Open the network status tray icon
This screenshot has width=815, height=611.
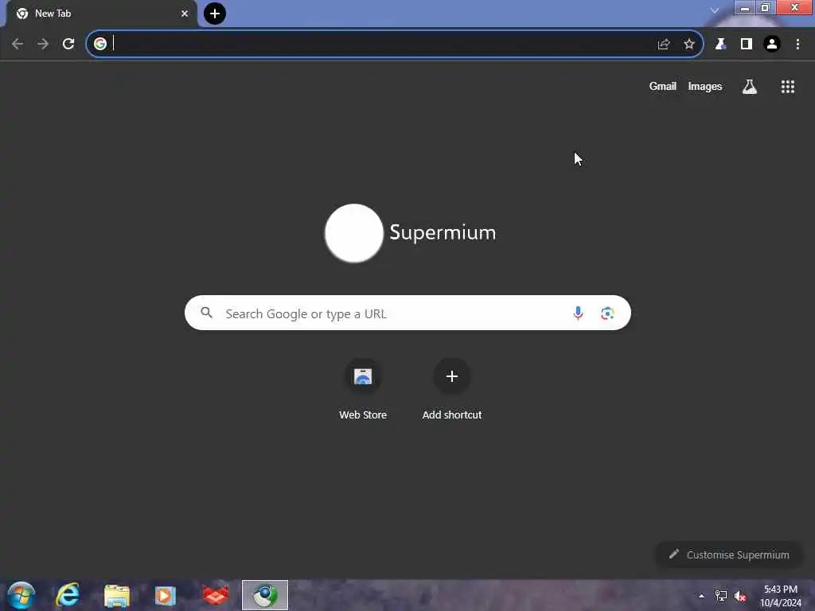tap(721, 596)
